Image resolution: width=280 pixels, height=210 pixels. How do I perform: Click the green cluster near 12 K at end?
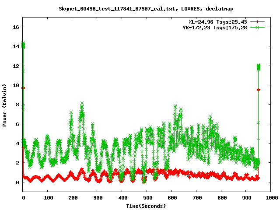[259, 67]
